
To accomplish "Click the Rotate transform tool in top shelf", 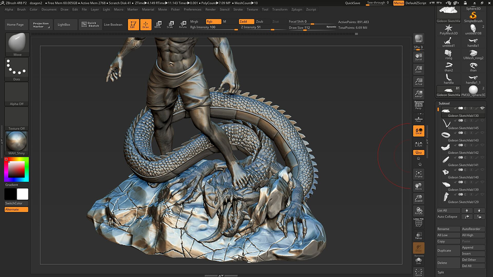I will (x=182, y=25).
